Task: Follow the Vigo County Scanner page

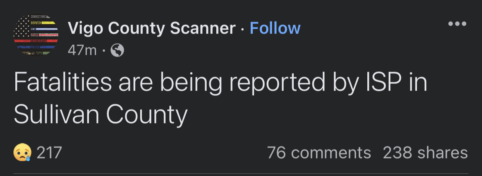Action: click(x=275, y=28)
